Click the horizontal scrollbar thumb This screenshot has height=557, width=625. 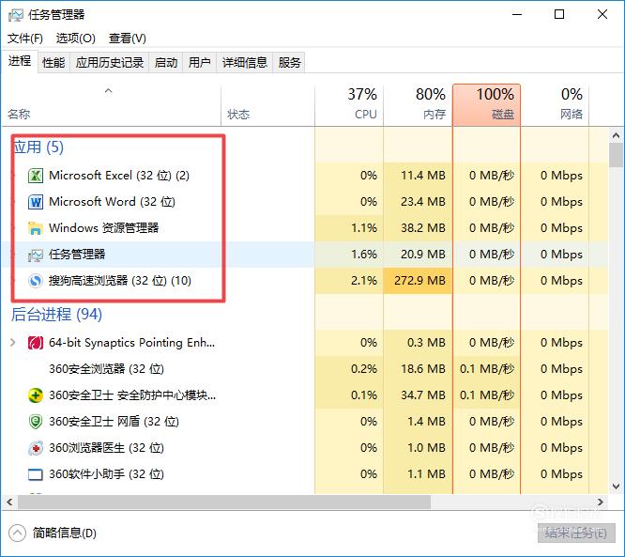224,502
